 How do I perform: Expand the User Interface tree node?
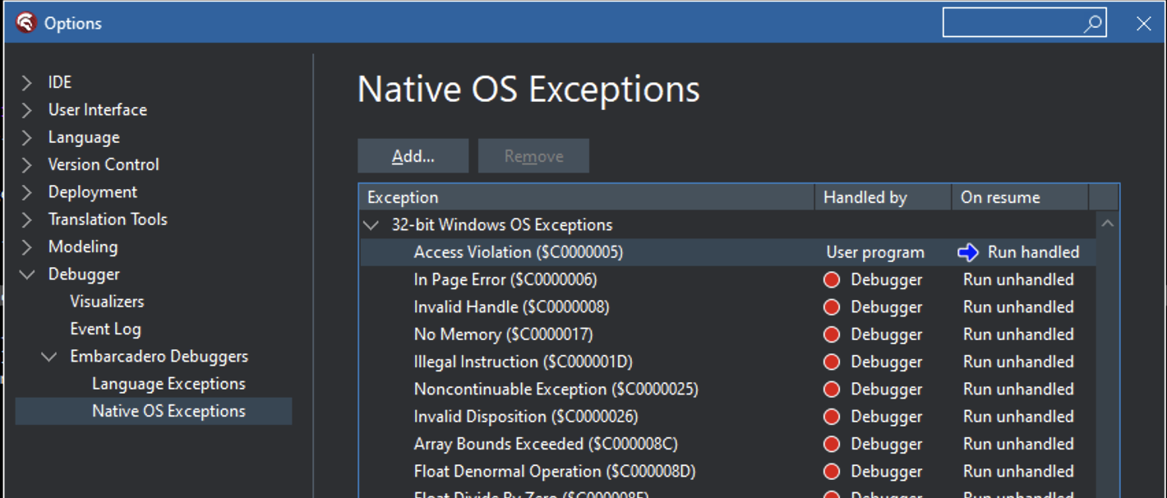pyautogui.click(x=27, y=110)
